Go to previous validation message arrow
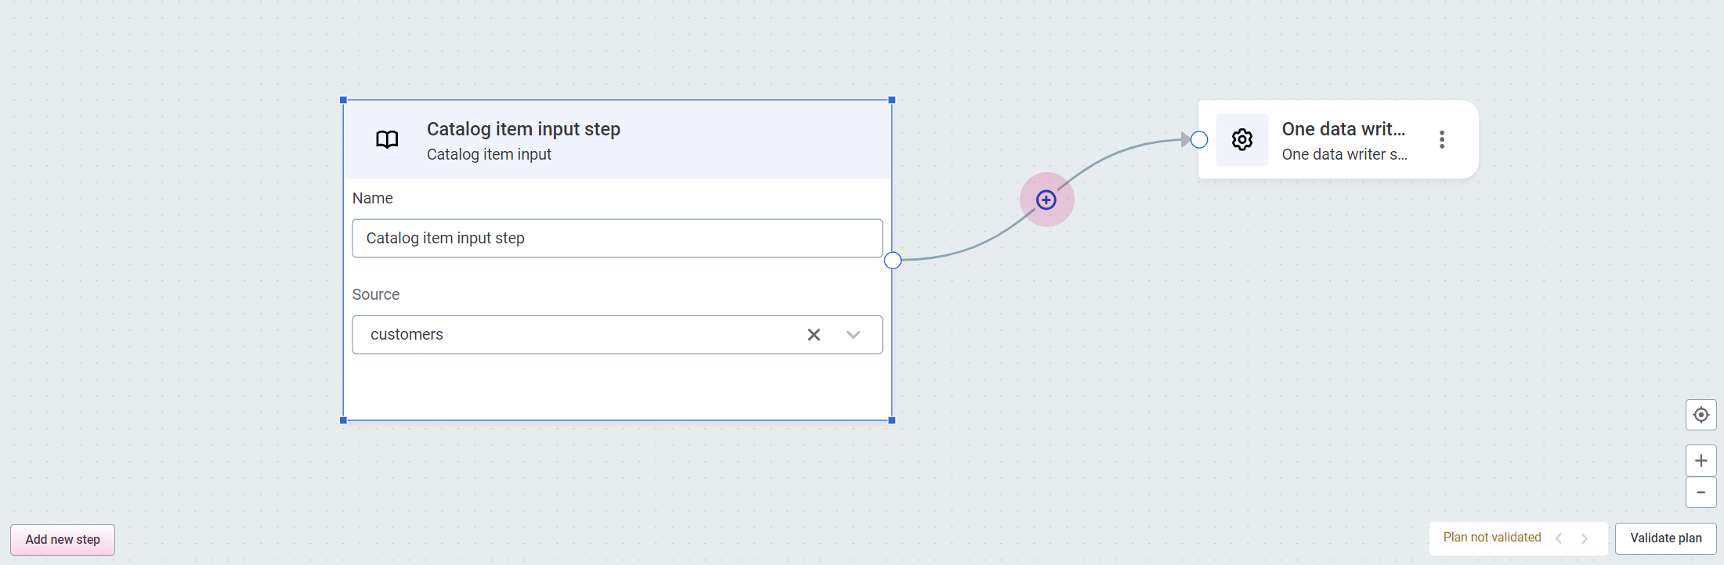This screenshot has height=565, width=1724. (x=1559, y=538)
